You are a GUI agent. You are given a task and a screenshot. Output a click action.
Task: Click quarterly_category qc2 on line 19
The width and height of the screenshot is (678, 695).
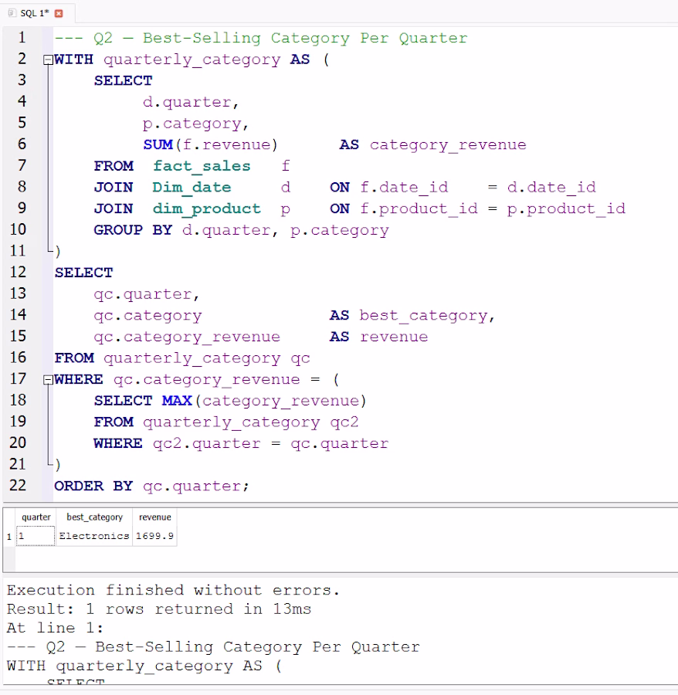pyautogui.click(x=250, y=422)
